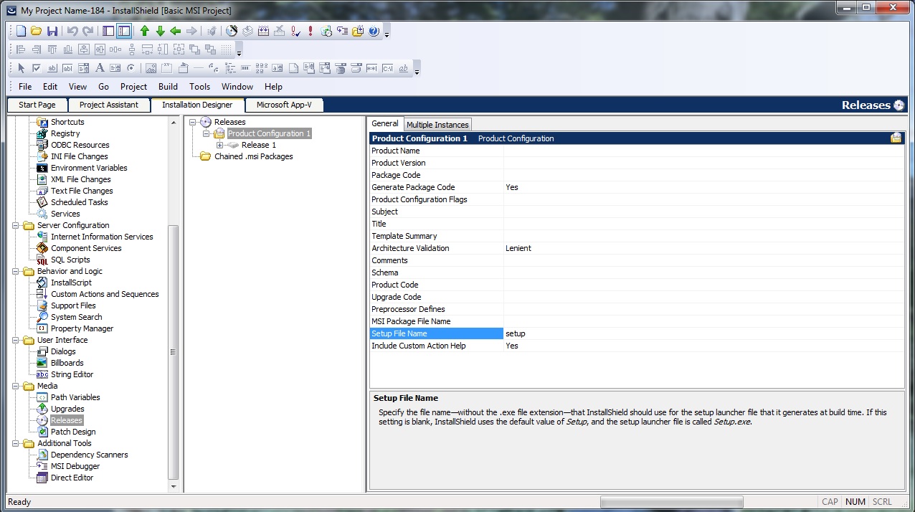The height and width of the screenshot is (512, 915).
Task: Expand the Release 1 node
Action: [x=220, y=145]
